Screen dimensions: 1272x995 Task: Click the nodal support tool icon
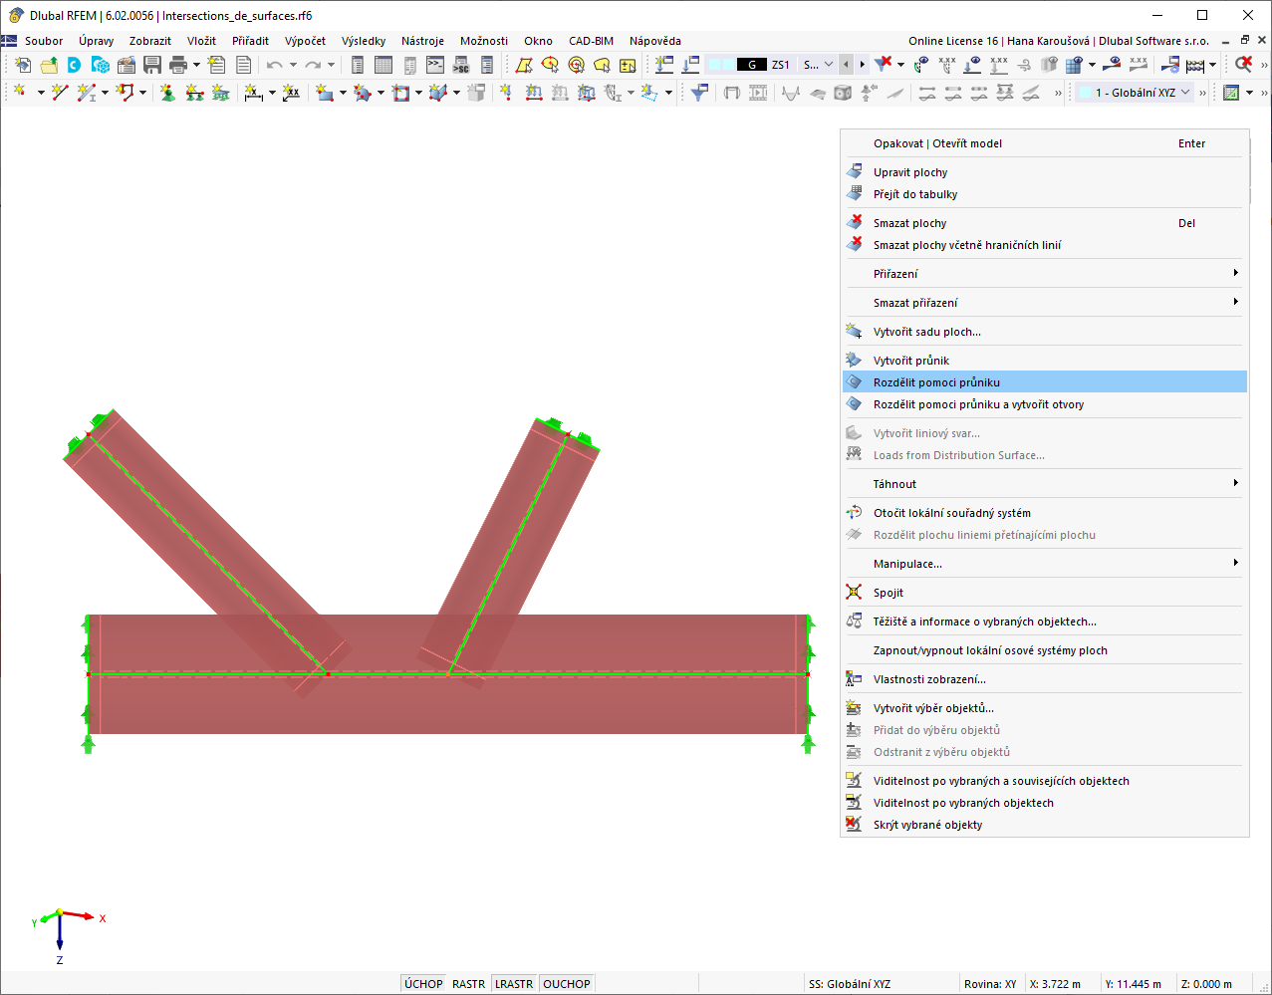[x=167, y=93]
